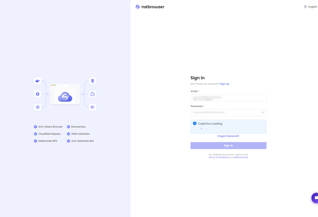The image size is (318, 217).
Task: Focus the Email input field
Action: 228,98
